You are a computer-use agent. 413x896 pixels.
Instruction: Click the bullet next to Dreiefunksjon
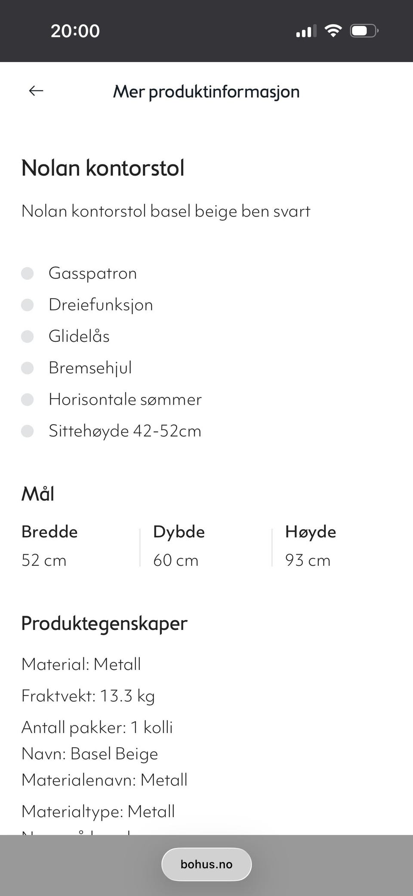click(x=28, y=305)
